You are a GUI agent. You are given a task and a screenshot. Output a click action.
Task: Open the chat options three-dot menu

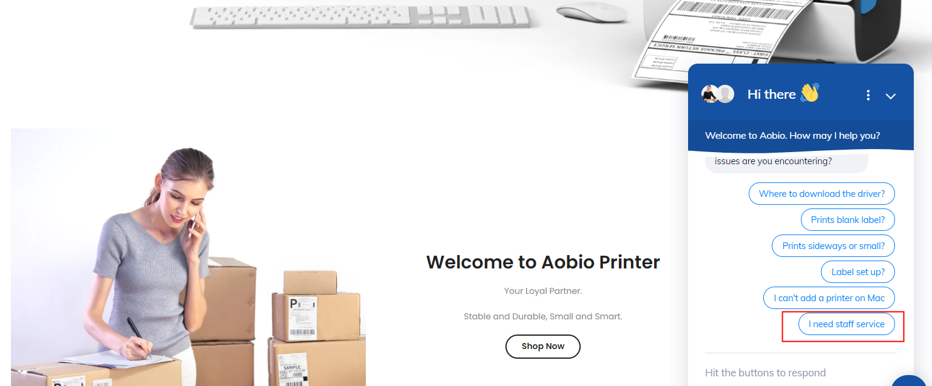868,95
